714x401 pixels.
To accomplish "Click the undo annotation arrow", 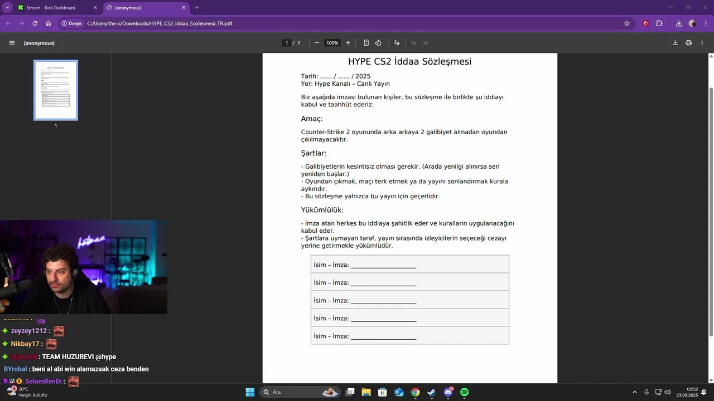I will coord(414,43).
